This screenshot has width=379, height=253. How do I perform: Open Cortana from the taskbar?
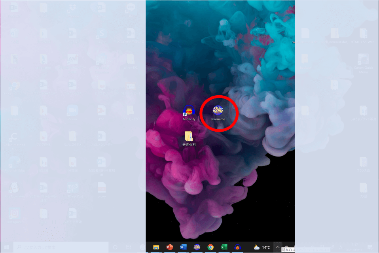coord(115,247)
